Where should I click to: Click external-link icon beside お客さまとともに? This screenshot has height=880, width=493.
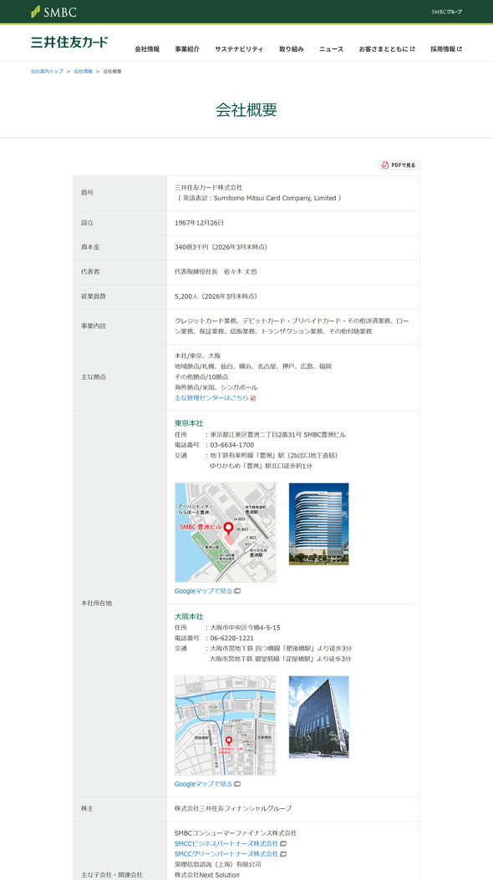point(413,48)
